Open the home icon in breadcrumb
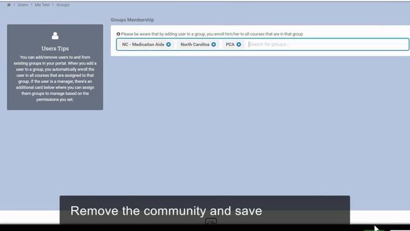 pyautogui.click(x=9, y=5)
